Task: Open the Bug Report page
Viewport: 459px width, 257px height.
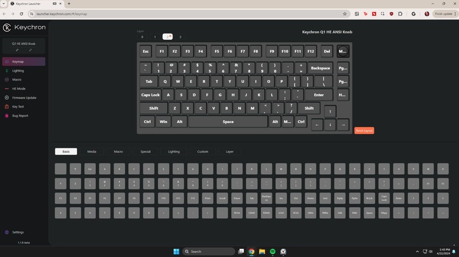Action: pyautogui.click(x=20, y=116)
